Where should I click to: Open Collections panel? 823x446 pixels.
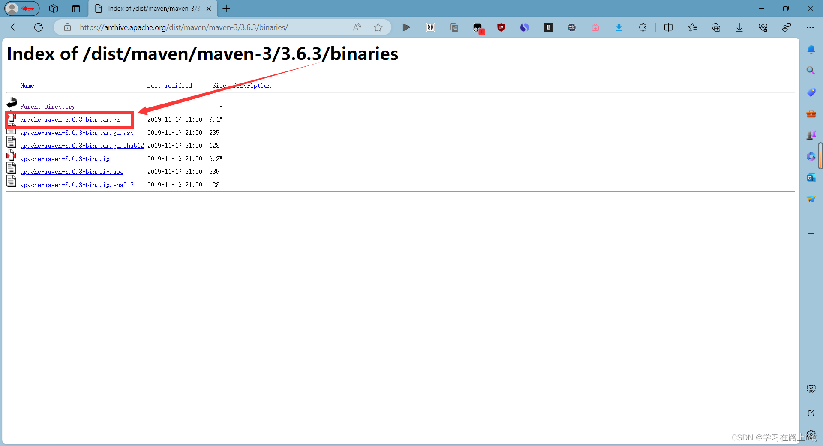716,27
